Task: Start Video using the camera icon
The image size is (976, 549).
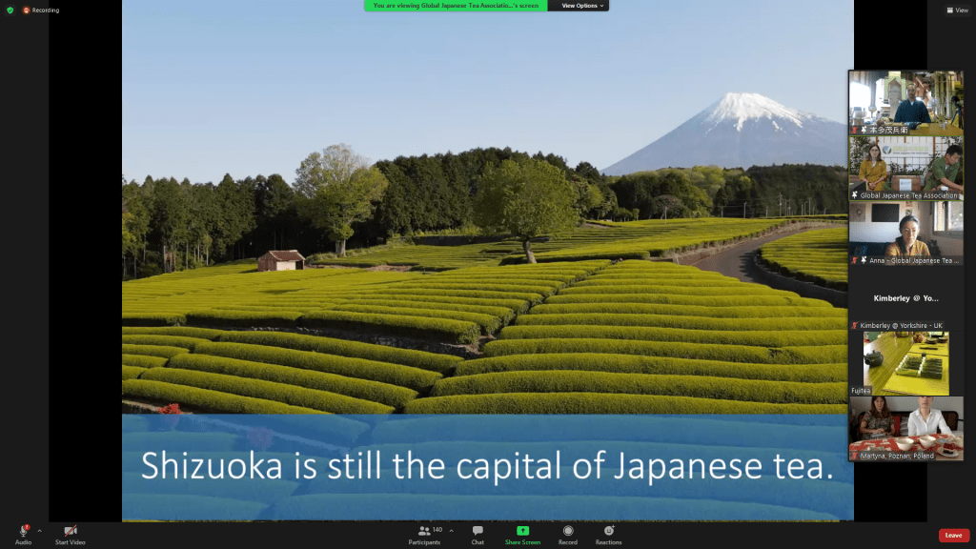Action: click(x=70, y=531)
